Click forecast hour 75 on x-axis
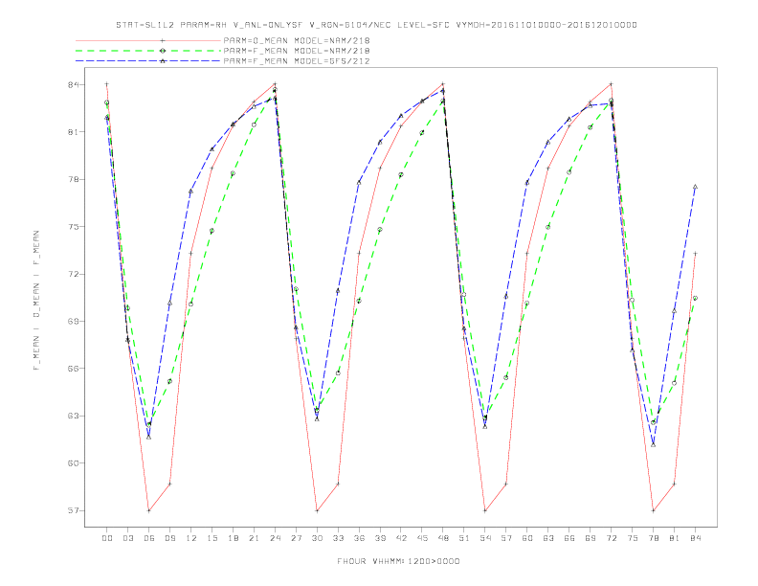The width and height of the screenshot is (758, 586). pyautogui.click(x=633, y=538)
